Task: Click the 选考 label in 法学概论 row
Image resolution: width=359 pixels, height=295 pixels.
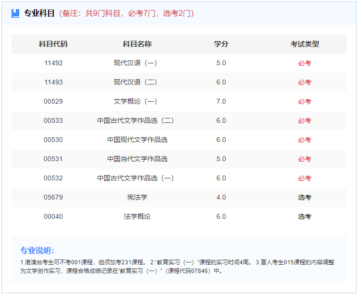Action: point(304,216)
